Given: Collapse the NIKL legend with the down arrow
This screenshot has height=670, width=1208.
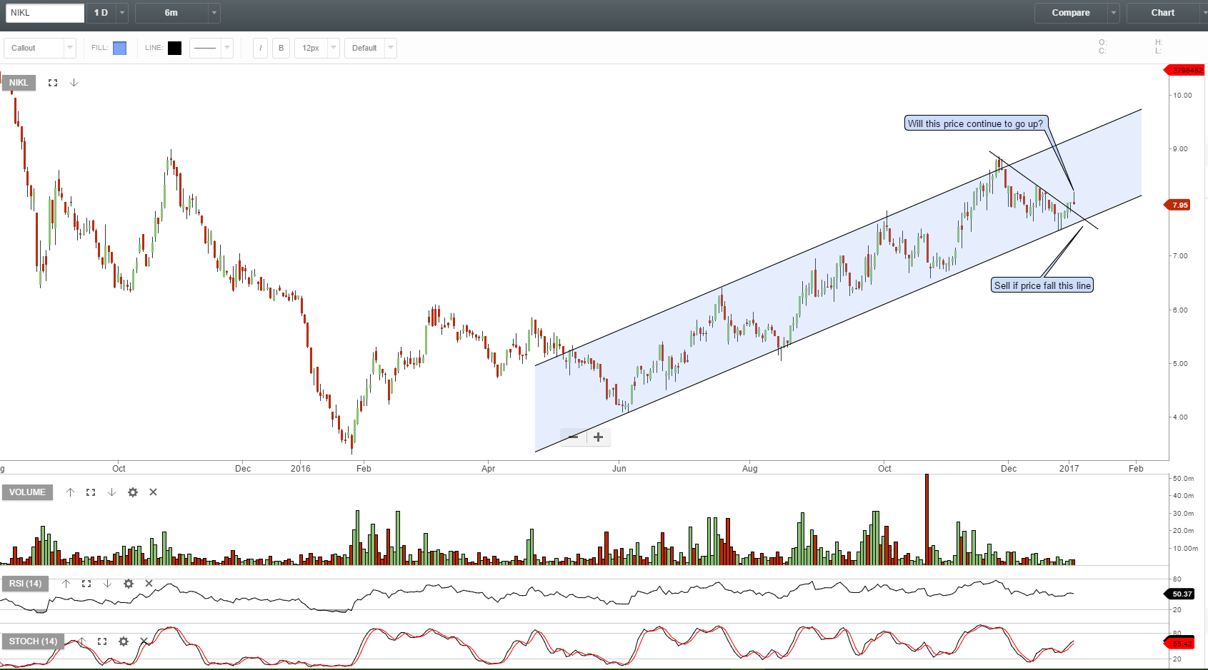Looking at the screenshot, I should (x=74, y=82).
